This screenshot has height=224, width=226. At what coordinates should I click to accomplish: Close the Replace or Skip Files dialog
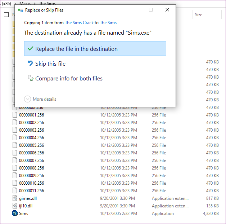[x=167, y=10]
